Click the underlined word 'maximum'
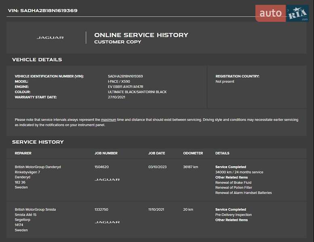The width and height of the screenshot is (314, 242). click(109, 120)
